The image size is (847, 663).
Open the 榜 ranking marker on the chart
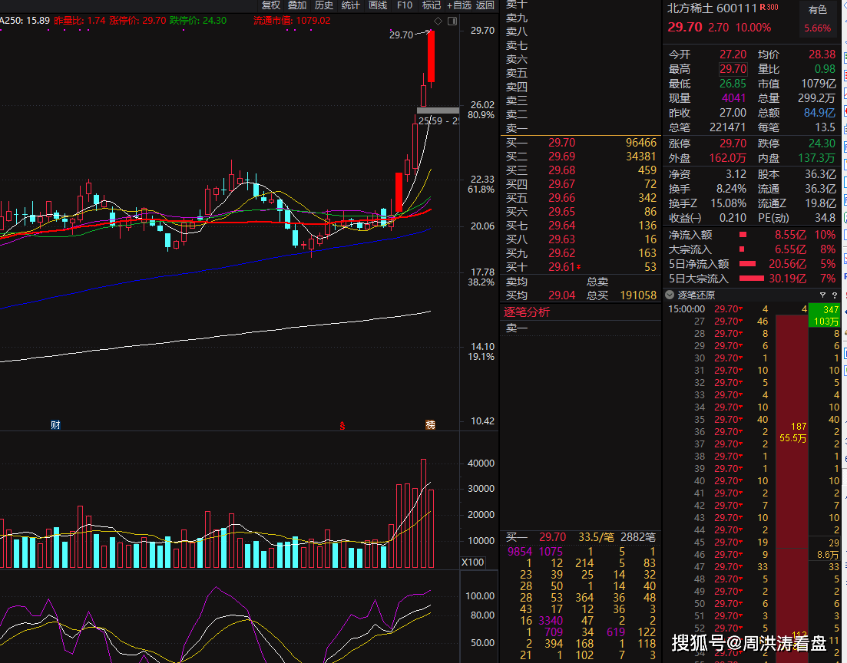430,425
